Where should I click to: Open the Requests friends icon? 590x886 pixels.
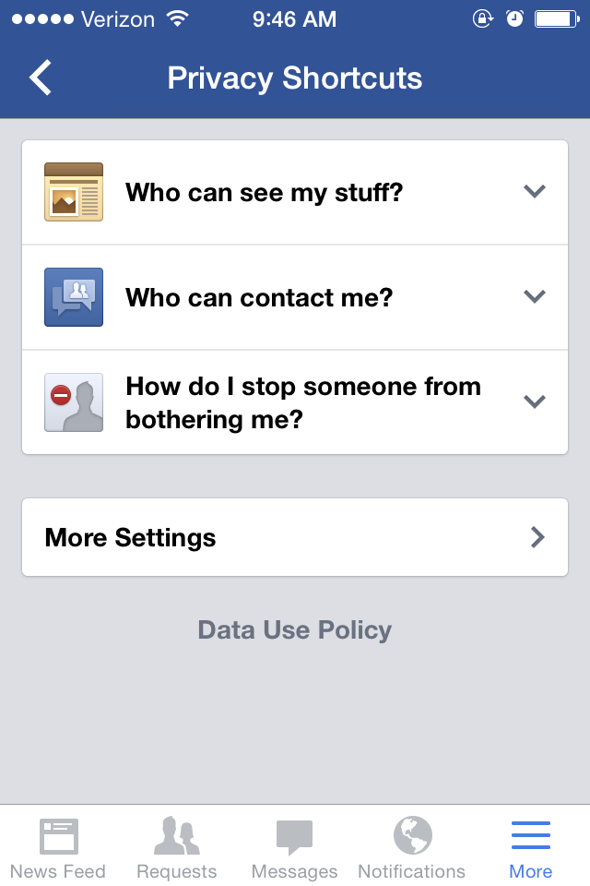(177, 835)
